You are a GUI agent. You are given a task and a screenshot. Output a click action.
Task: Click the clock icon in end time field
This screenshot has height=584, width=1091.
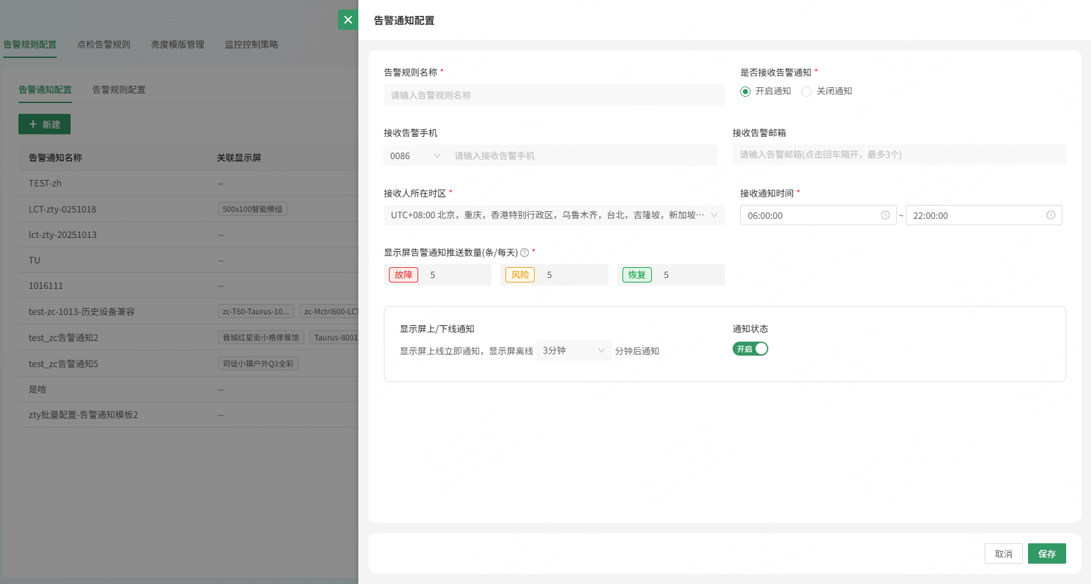1050,216
